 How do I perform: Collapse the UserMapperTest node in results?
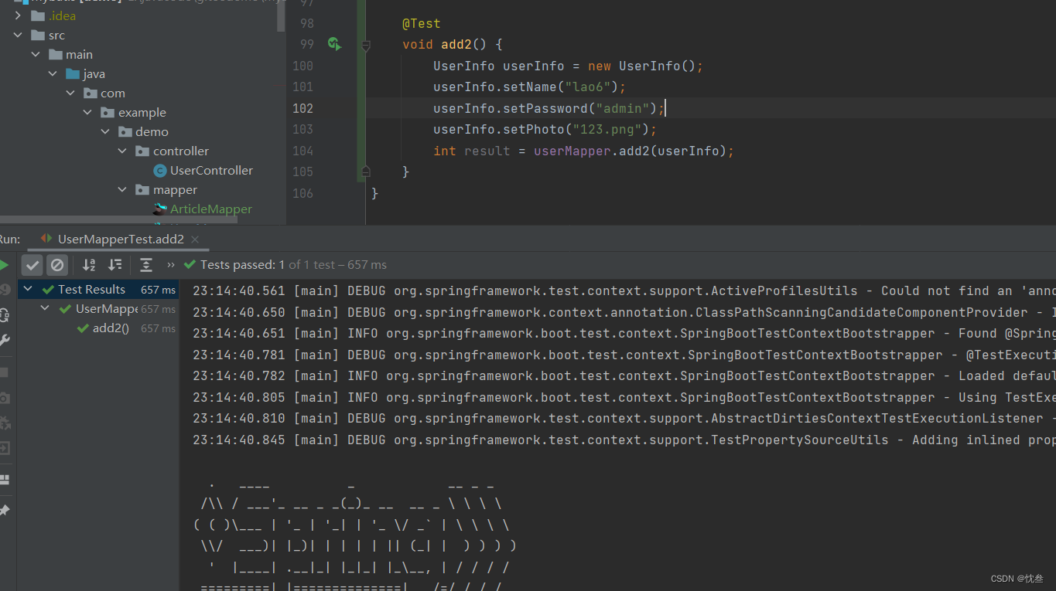(x=46, y=309)
